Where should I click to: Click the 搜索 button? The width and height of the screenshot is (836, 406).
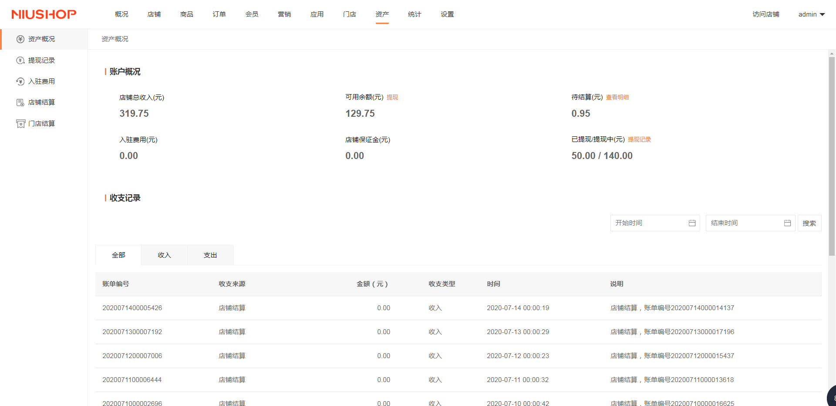[809, 223]
